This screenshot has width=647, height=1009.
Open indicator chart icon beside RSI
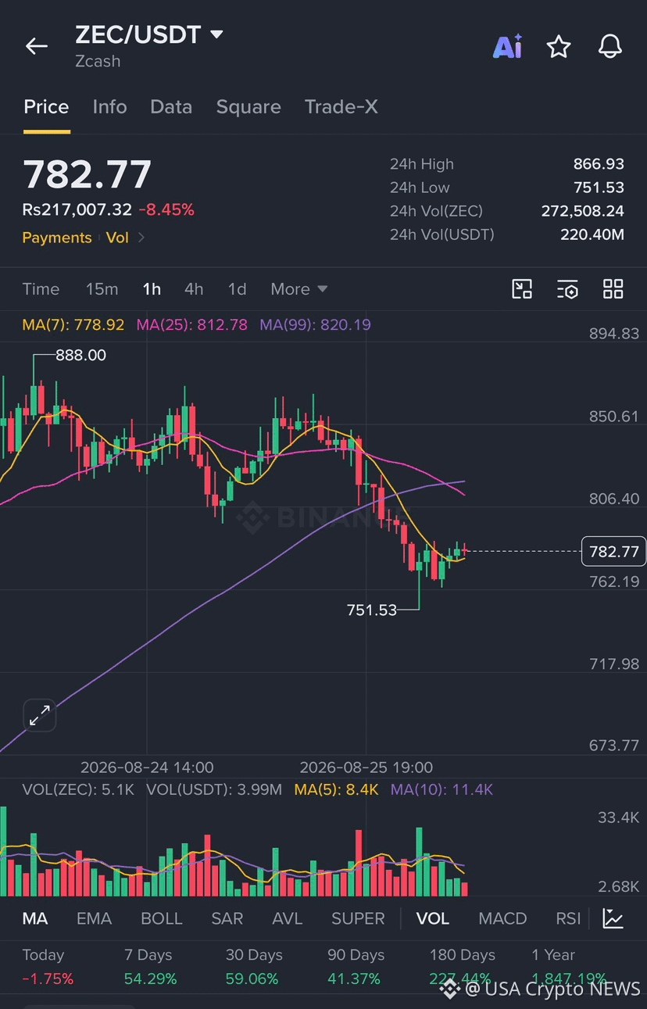pyautogui.click(x=613, y=918)
